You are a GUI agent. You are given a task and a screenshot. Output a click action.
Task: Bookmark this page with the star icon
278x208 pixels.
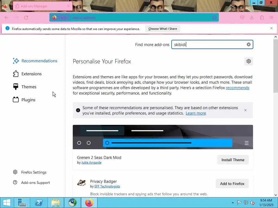tap(214, 17)
